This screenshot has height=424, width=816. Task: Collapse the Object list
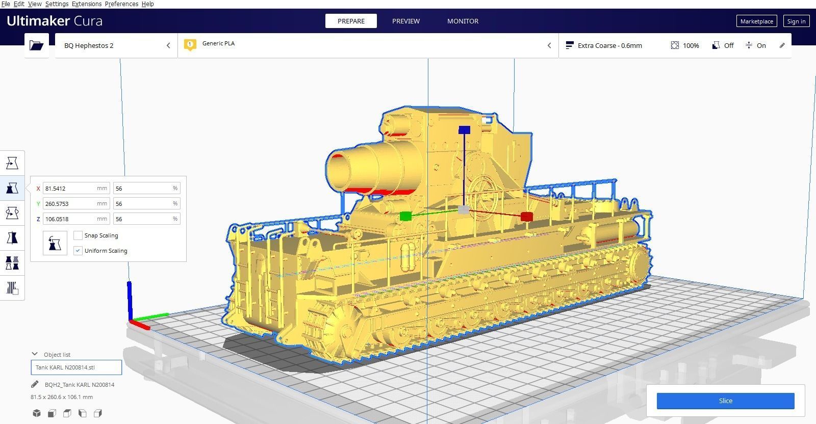pyautogui.click(x=35, y=354)
